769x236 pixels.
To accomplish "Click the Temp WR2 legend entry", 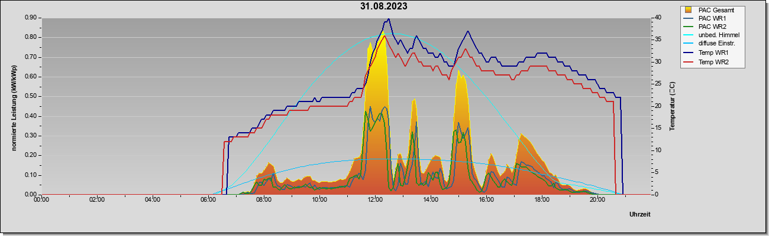I will [x=712, y=62].
